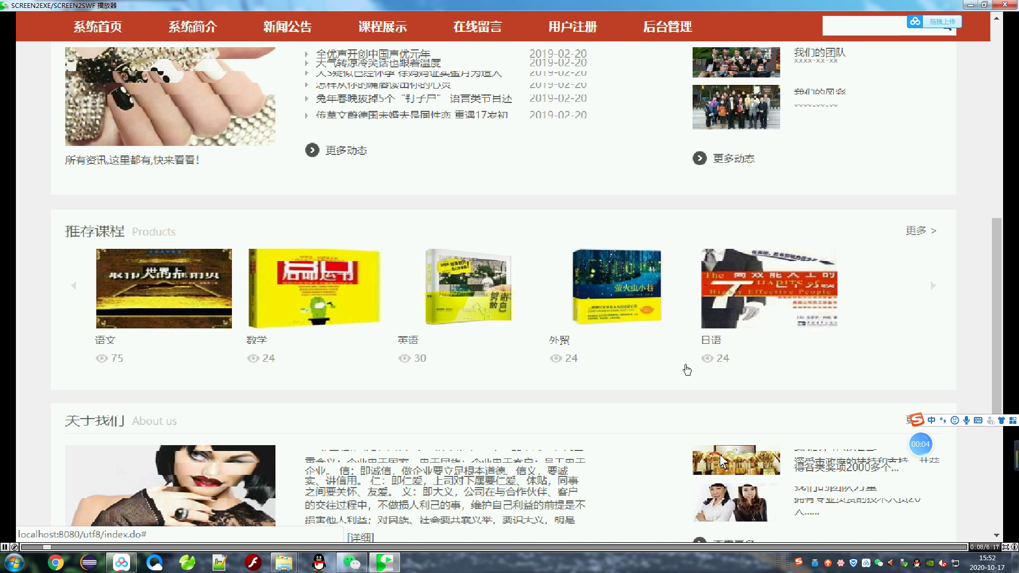Click the 更多动态 link under the team photos
This screenshot has height=573, width=1019.
(733, 159)
